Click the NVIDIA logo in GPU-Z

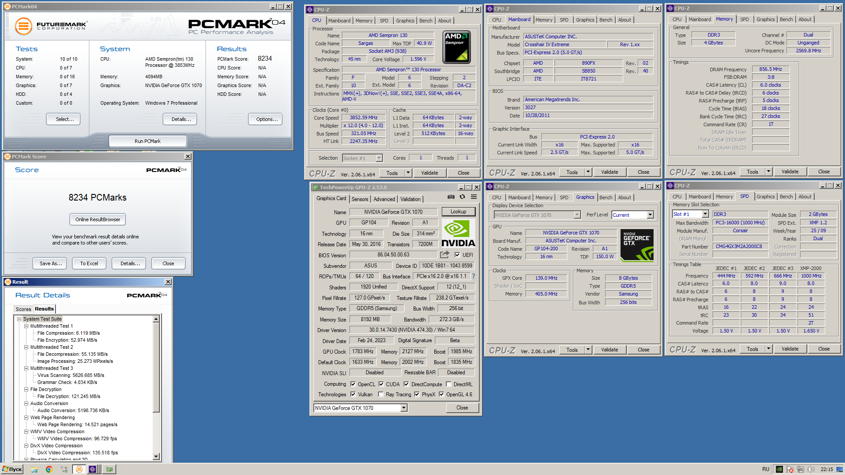point(458,234)
